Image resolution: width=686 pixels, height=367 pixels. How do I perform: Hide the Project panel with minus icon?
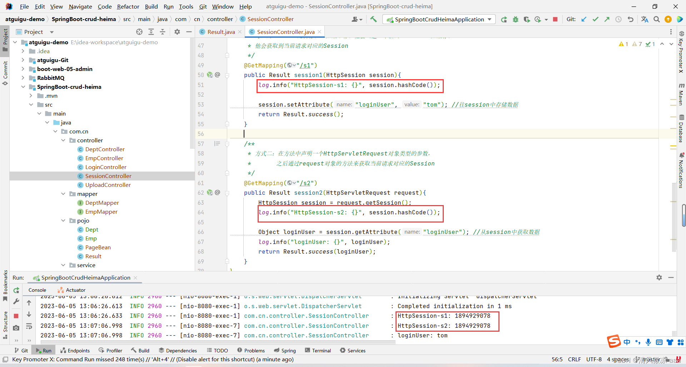point(189,32)
